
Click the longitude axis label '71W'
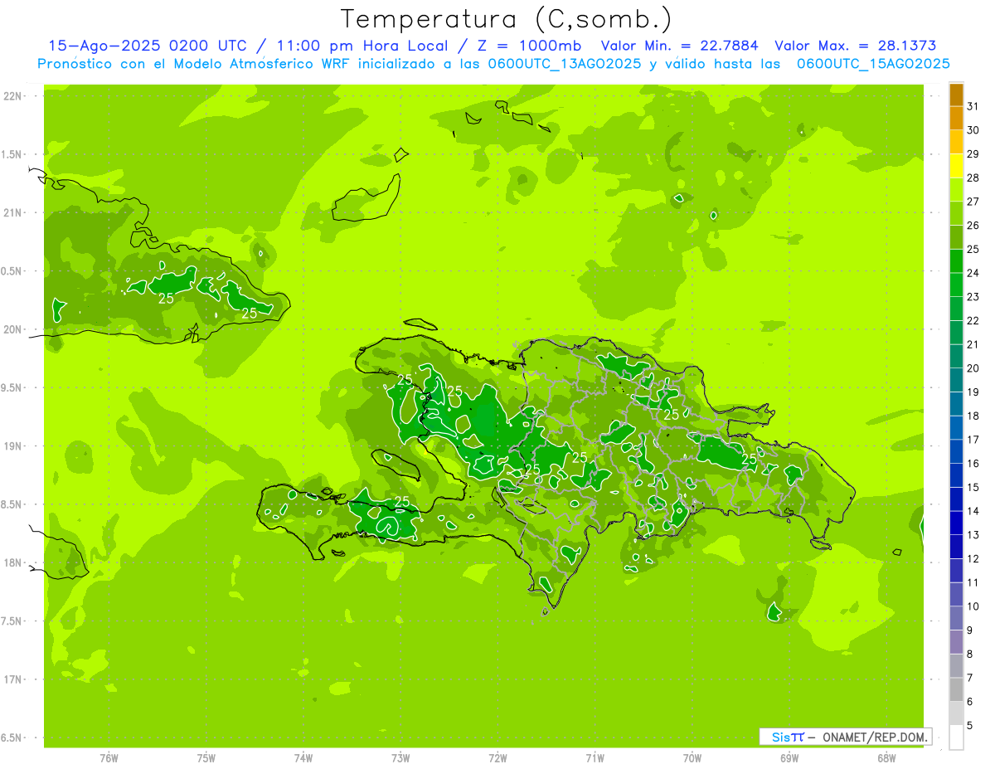(595, 758)
